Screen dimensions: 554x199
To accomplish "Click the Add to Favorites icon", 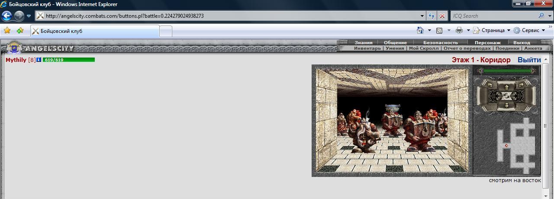I will coord(20,31).
